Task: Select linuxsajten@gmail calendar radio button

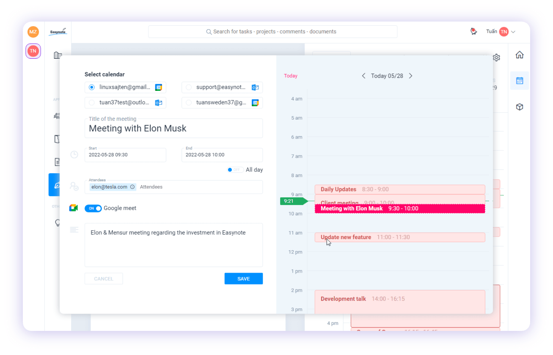Action: (x=92, y=87)
